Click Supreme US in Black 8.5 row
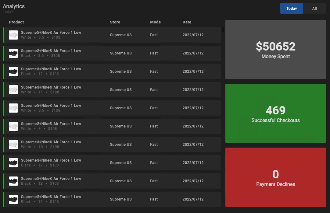 [x=121, y=53]
